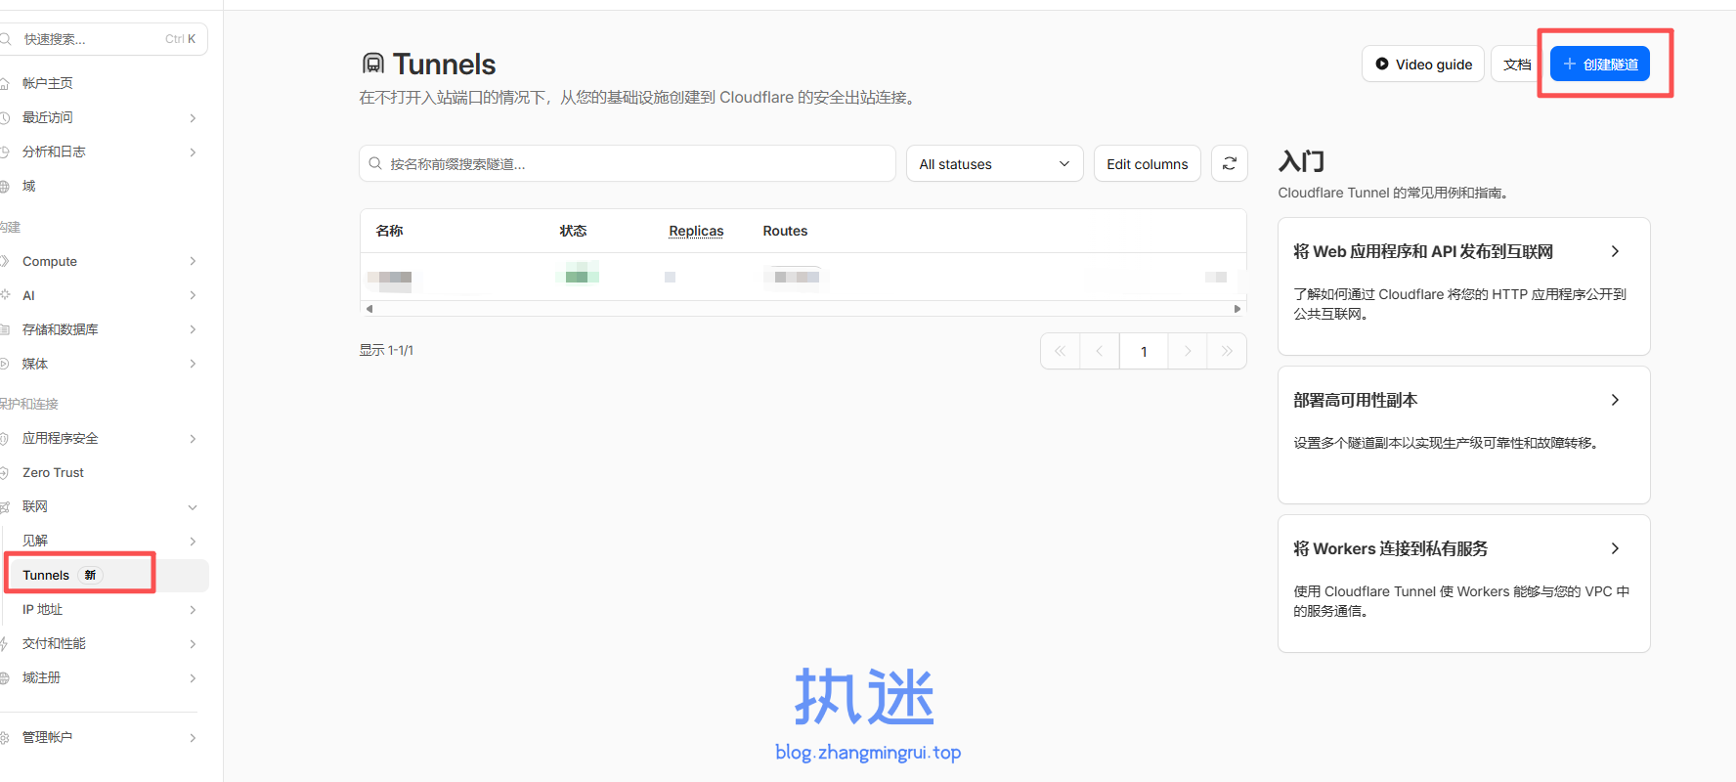
Task: Click the 快速搜索 box in the sidebar
Action: (x=104, y=39)
